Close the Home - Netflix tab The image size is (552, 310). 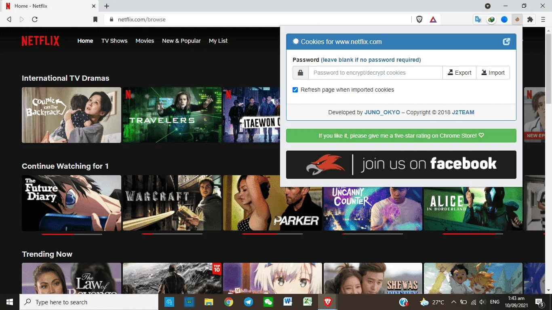(x=94, y=6)
